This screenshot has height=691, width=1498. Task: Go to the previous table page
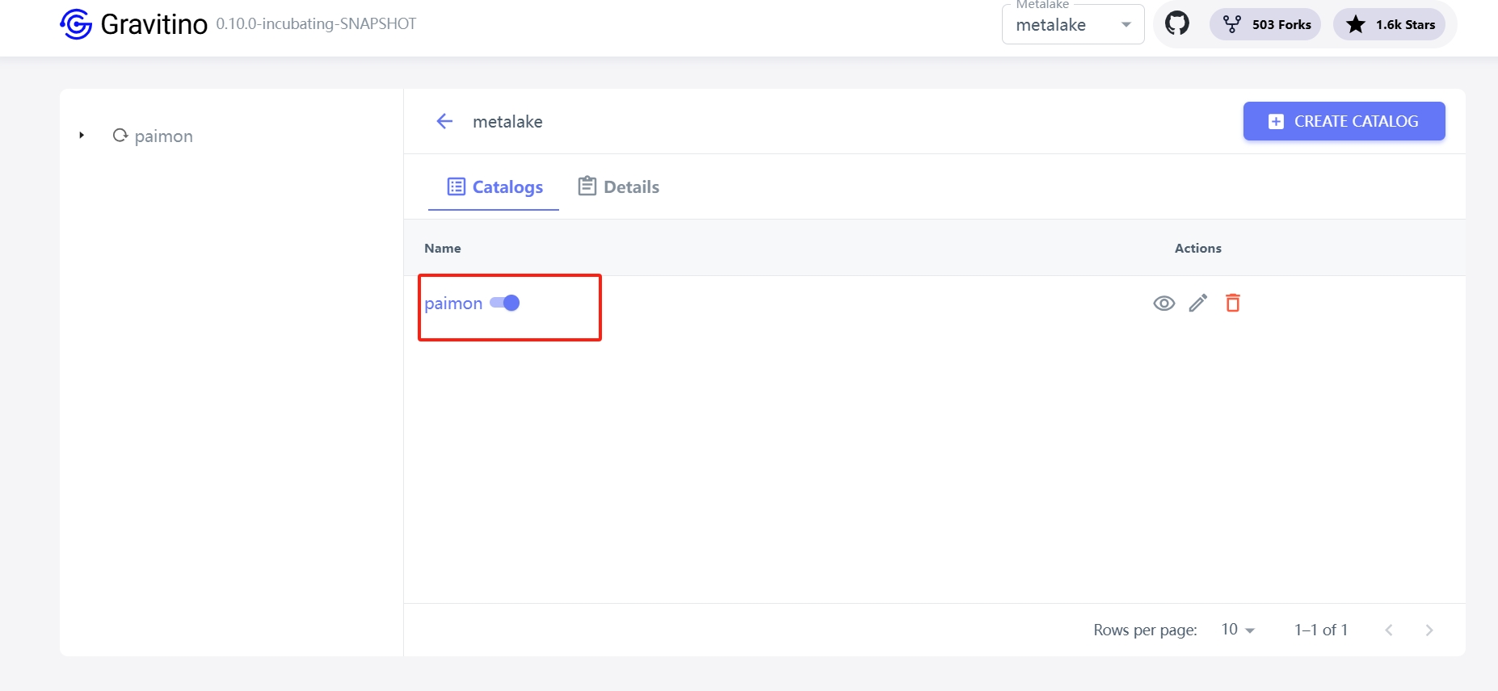1389,630
